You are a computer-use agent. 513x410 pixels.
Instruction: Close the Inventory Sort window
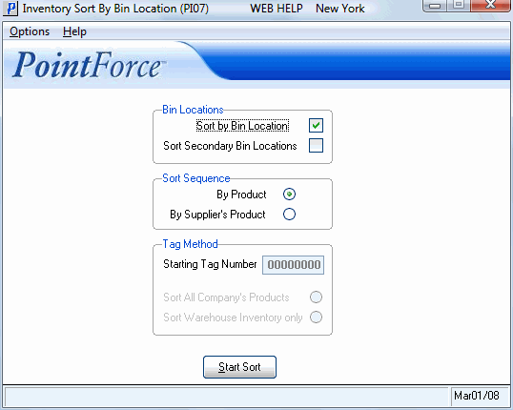pyautogui.click(x=491, y=6)
